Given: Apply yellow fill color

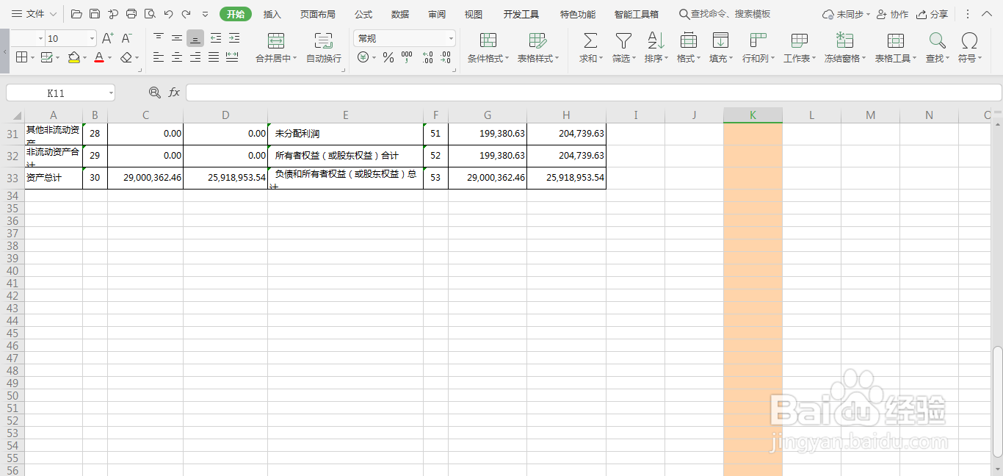Looking at the screenshot, I should click(x=73, y=57).
